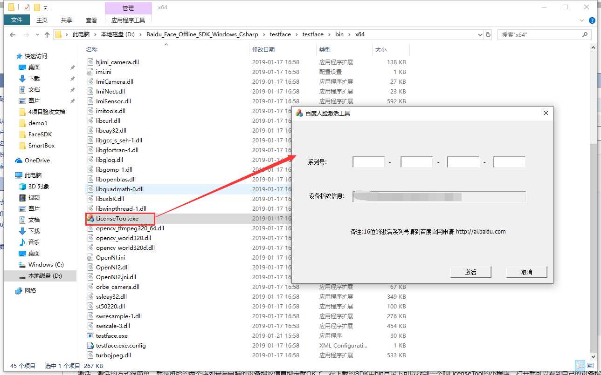Open recent locations dropdown arrow
This screenshot has width=601, height=375.
coord(37,35)
